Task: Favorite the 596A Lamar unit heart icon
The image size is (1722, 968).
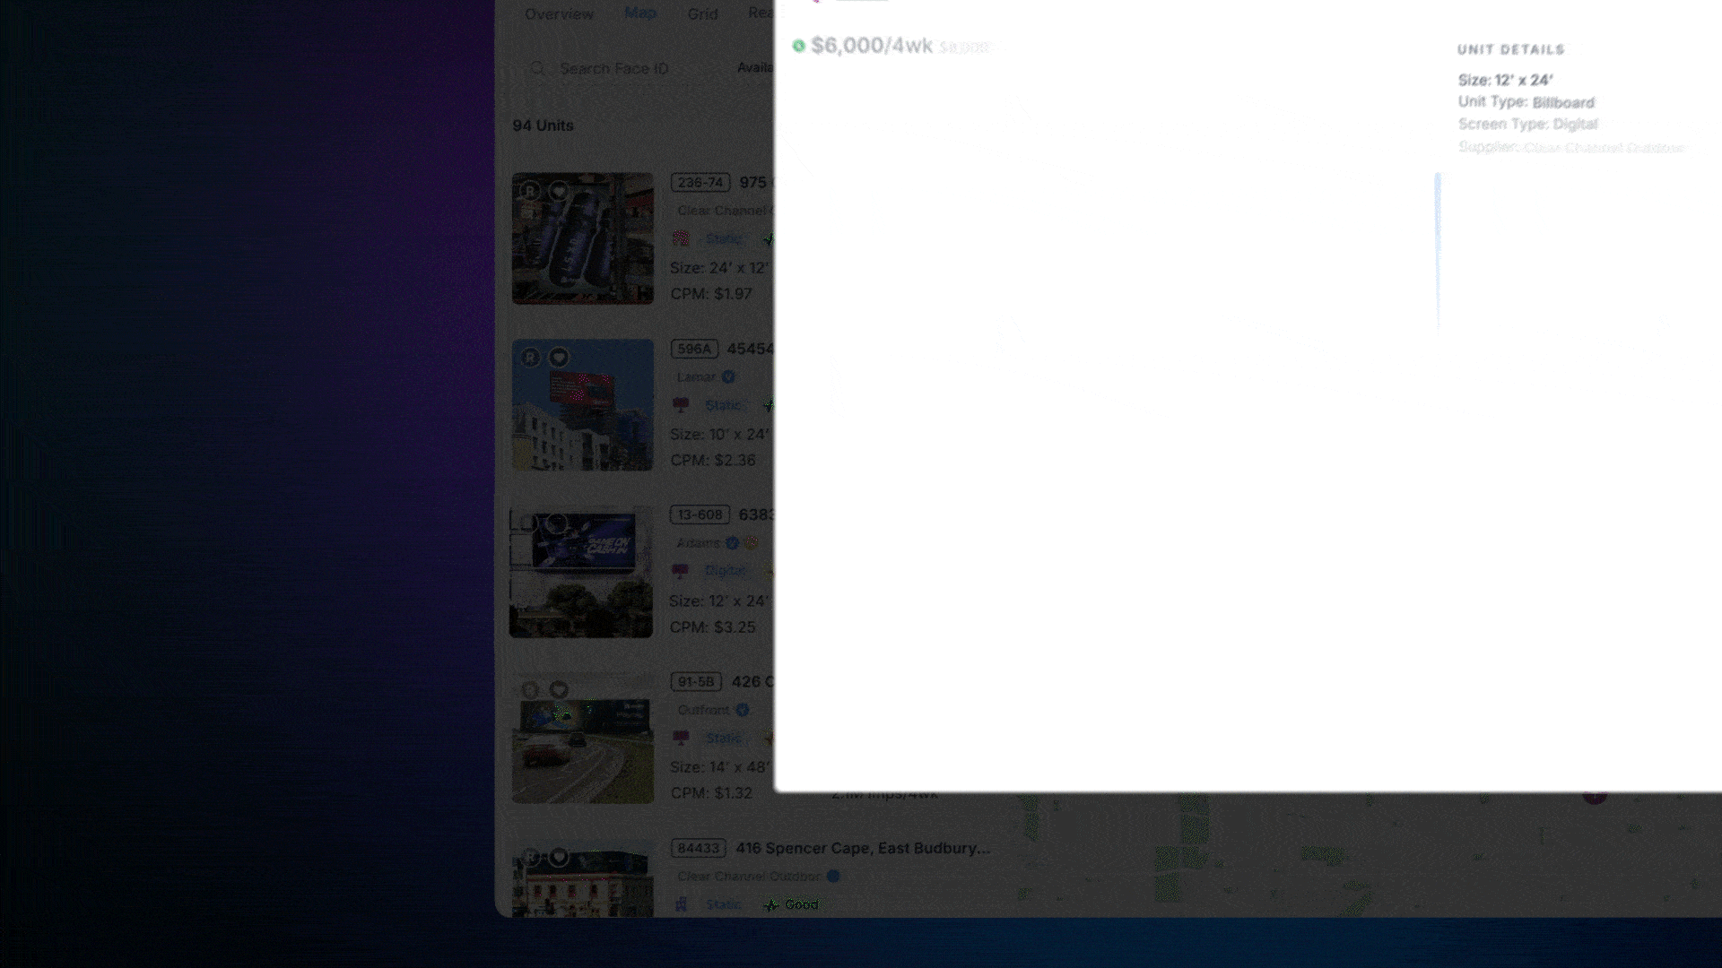Action: 559,358
